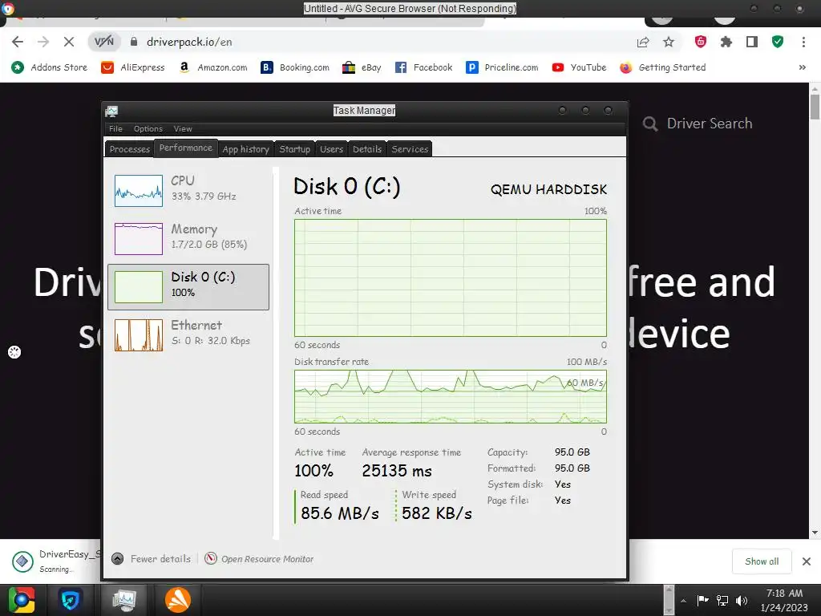Open the Getting Started Firefox bookmark icon
This screenshot has width=821, height=616.
pos(625,67)
